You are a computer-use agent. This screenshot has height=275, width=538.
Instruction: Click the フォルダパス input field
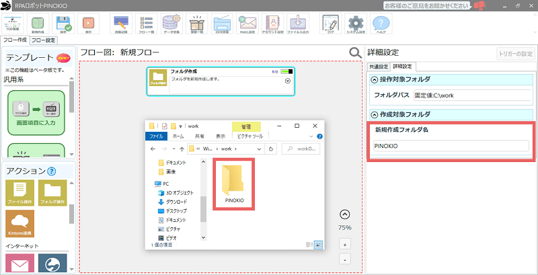click(x=472, y=95)
